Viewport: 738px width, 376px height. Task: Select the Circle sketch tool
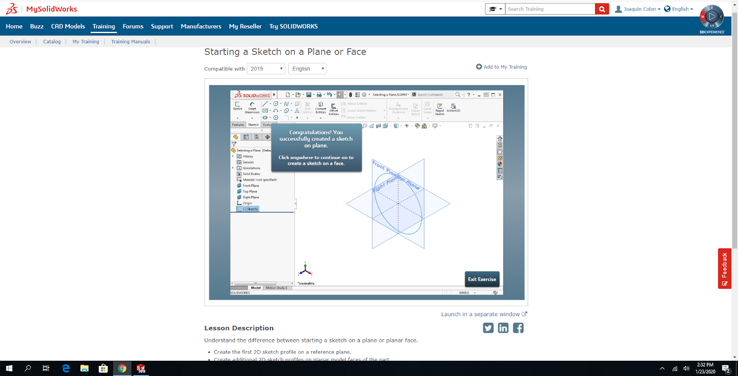pyautogui.click(x=275, y=104)
